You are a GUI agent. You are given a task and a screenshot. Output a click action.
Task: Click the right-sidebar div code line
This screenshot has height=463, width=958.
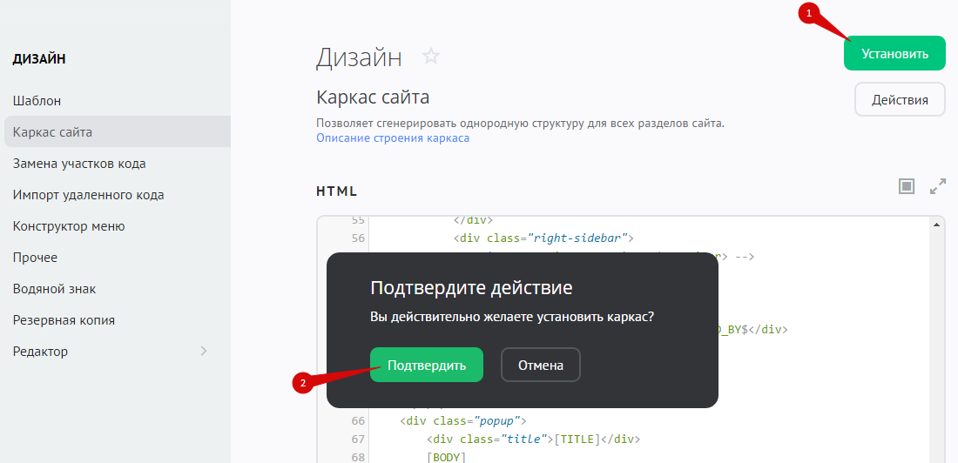(x=542, y=238)
